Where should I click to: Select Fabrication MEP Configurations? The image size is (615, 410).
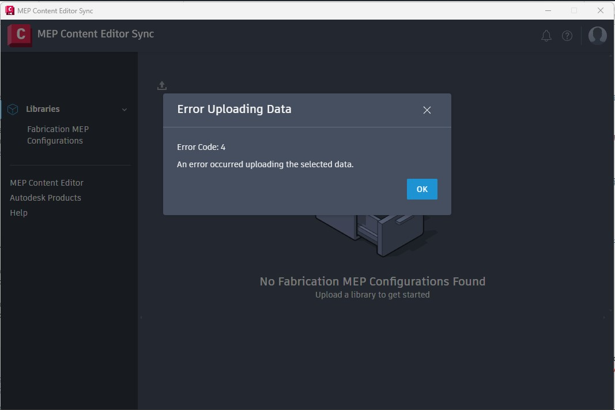tap(58, 134)
